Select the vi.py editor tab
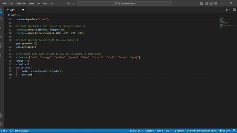 (15, 10)
